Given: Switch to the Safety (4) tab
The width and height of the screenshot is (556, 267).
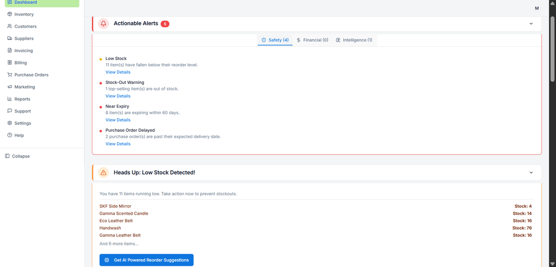Looking at the screenshot, I should point(275,40).
